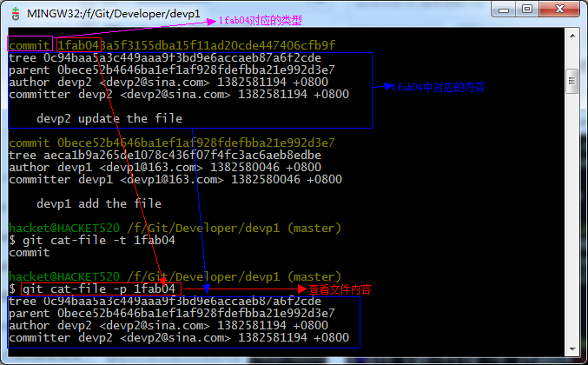Minimize the MINGW32 terminal window
Viewport: 588px width, 365px height.
pos(503,9)
